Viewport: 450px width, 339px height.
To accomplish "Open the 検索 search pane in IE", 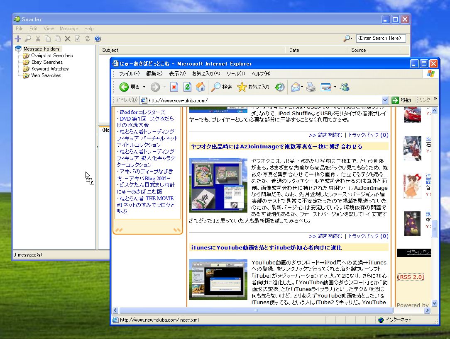I will pos(221,87).
